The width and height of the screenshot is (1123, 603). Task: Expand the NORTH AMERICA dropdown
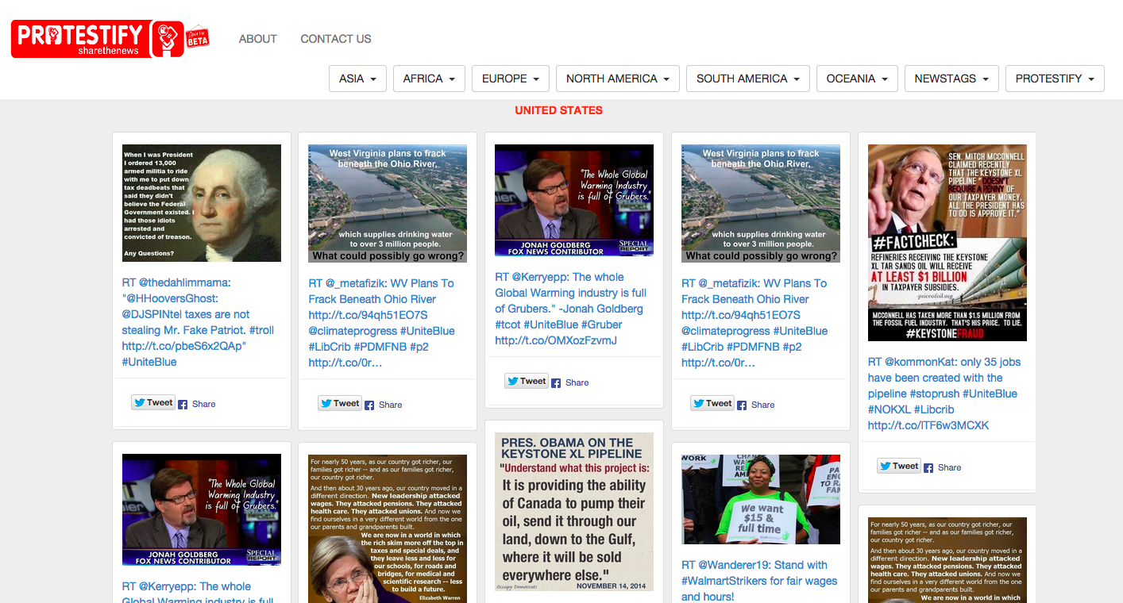618,79
